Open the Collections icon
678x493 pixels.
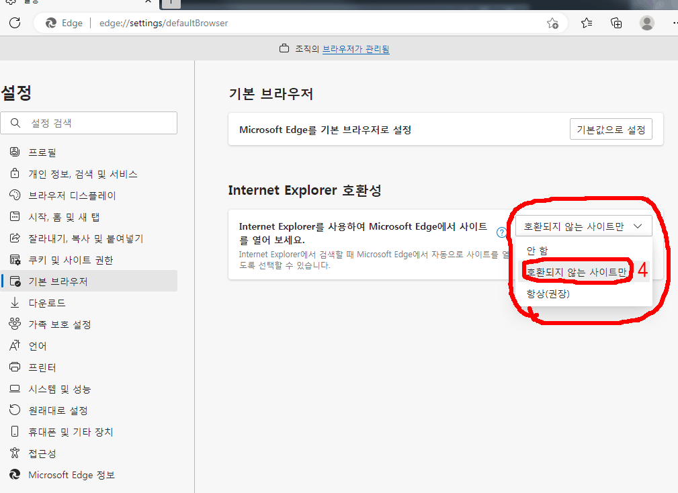click(616, 23)
